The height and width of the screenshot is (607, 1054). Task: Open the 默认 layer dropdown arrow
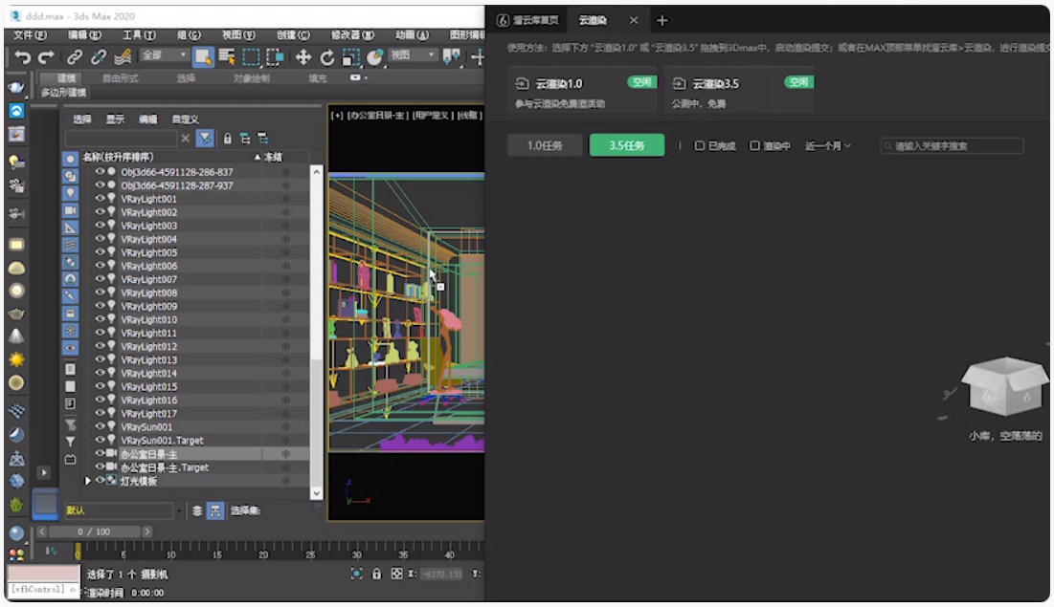click(179, 511)
